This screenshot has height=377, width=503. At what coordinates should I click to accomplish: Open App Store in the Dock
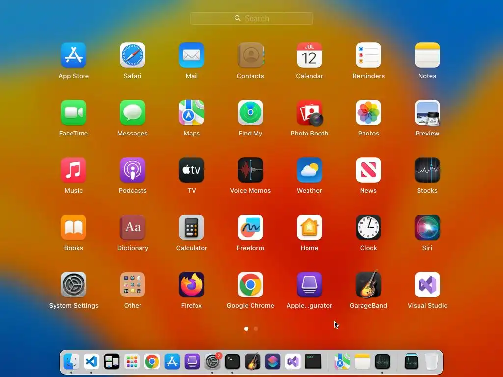pos(172,362)
